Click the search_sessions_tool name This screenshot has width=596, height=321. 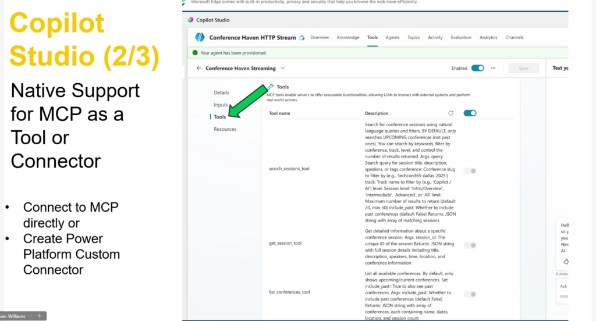coord(289,169)
